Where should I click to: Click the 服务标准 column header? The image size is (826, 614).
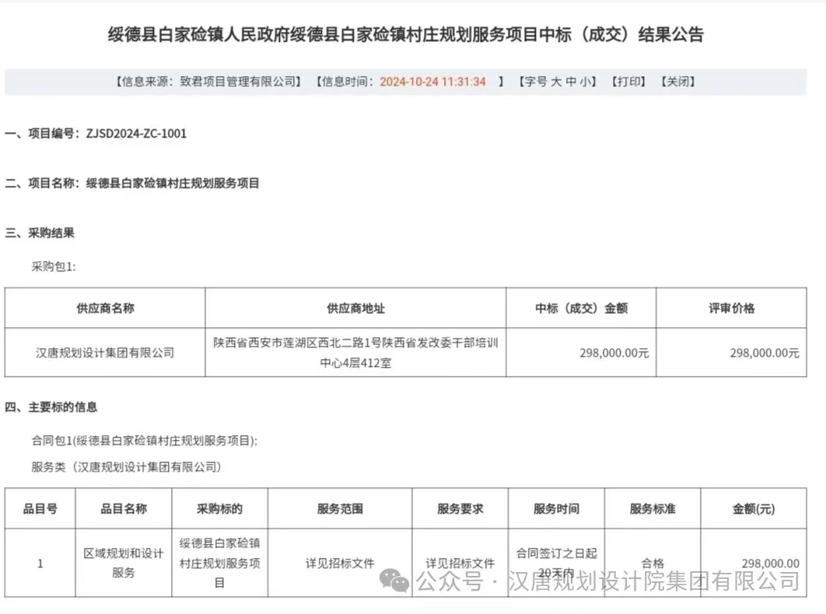pos(653,509)
